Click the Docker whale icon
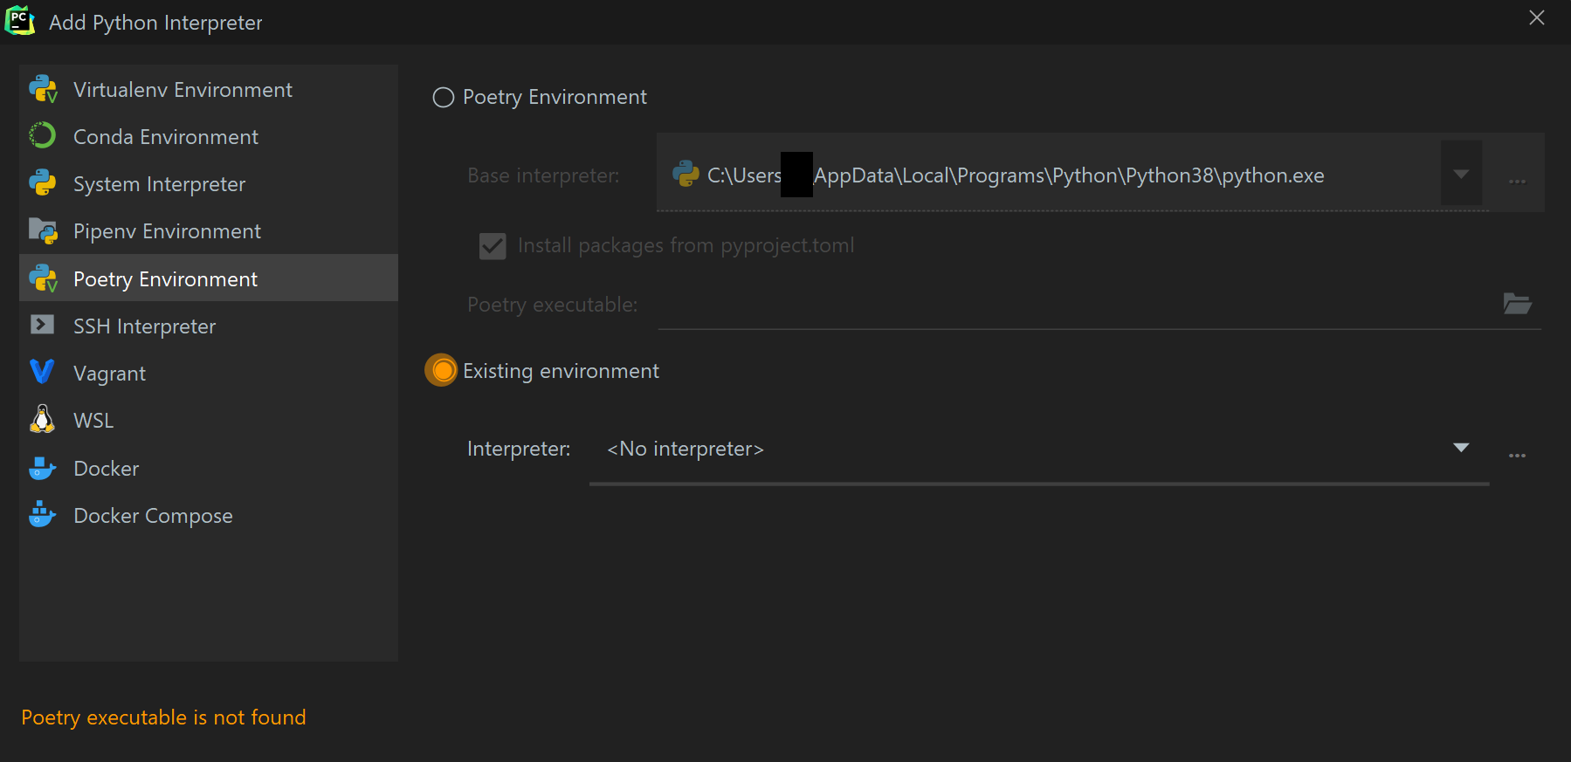This screenshot has height=762, width=1571. (42, 468)
